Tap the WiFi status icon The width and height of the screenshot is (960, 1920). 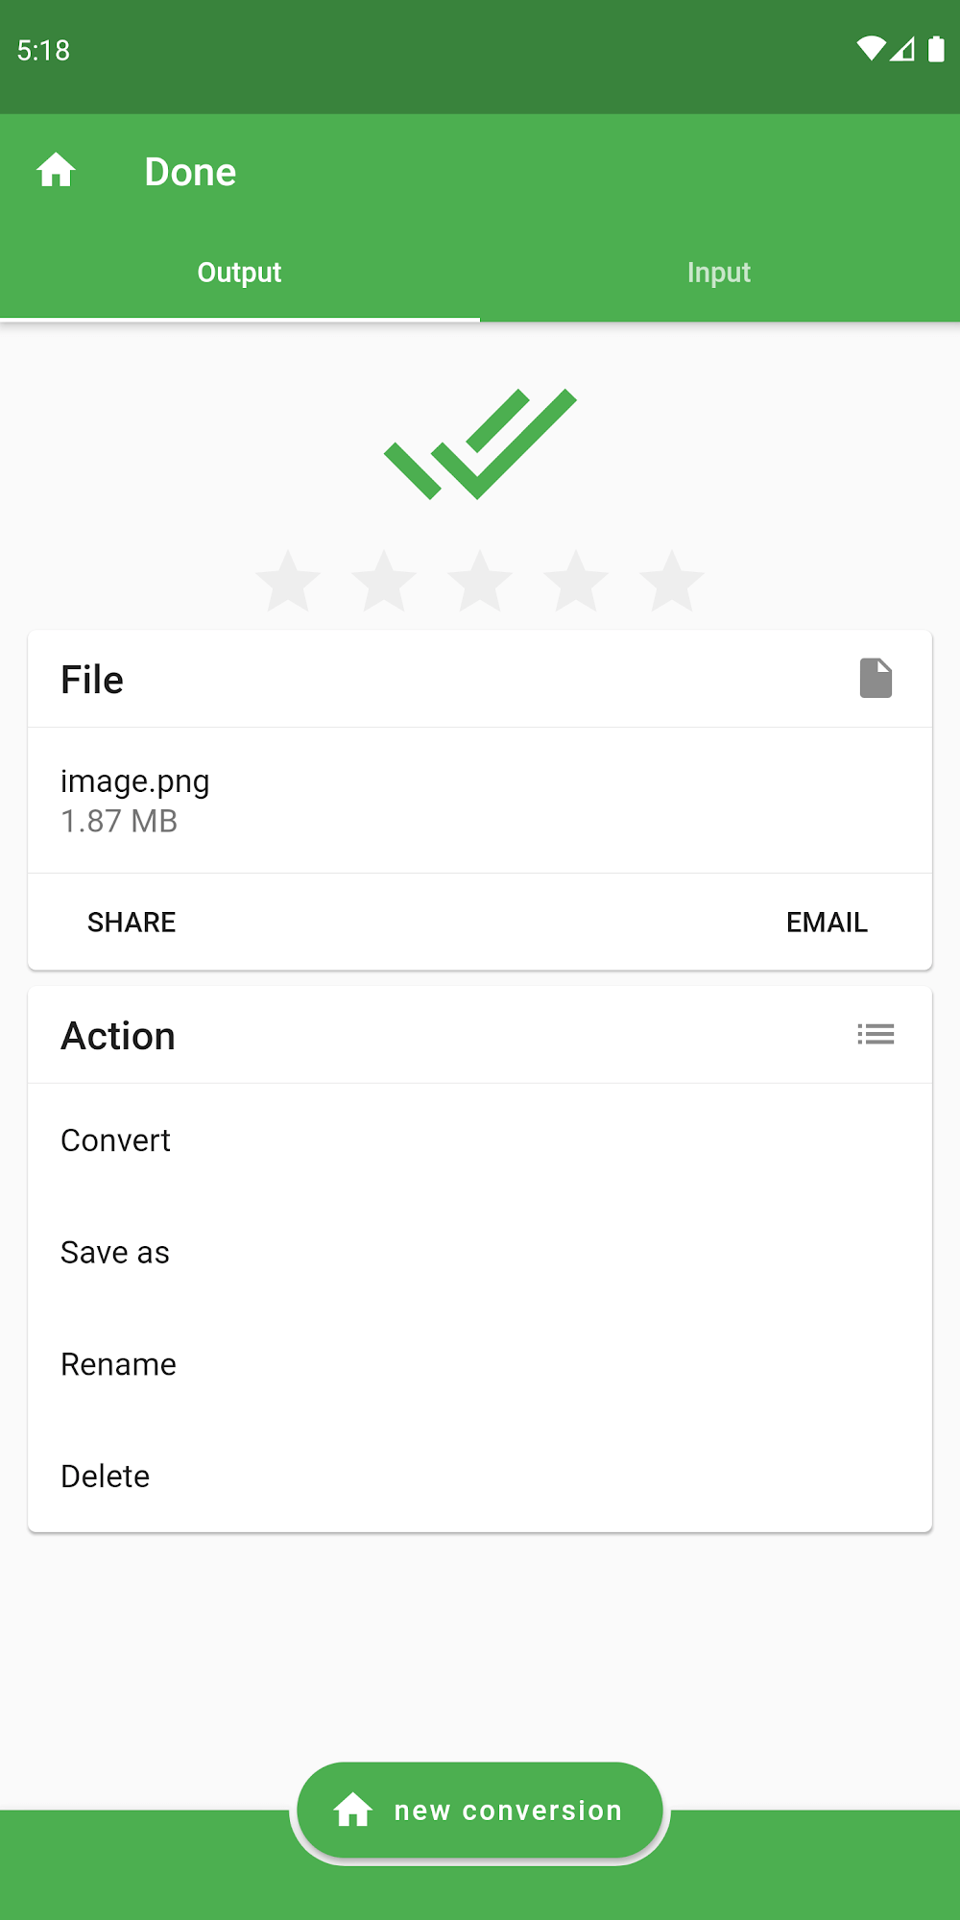point(870,49)
